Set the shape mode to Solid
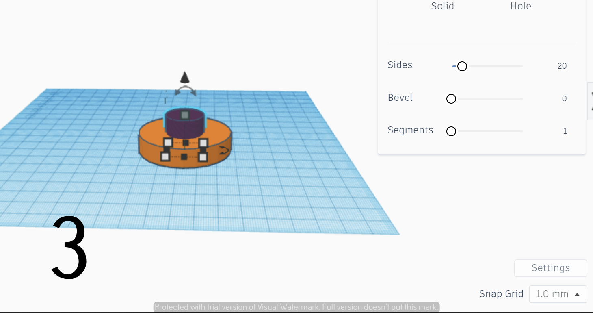The image size is (593, 313). pos(442,6)
